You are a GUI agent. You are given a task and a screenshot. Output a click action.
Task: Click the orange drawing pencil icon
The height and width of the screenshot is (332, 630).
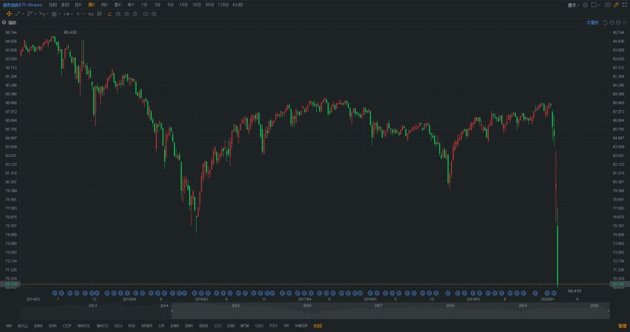tap(109, 13)
